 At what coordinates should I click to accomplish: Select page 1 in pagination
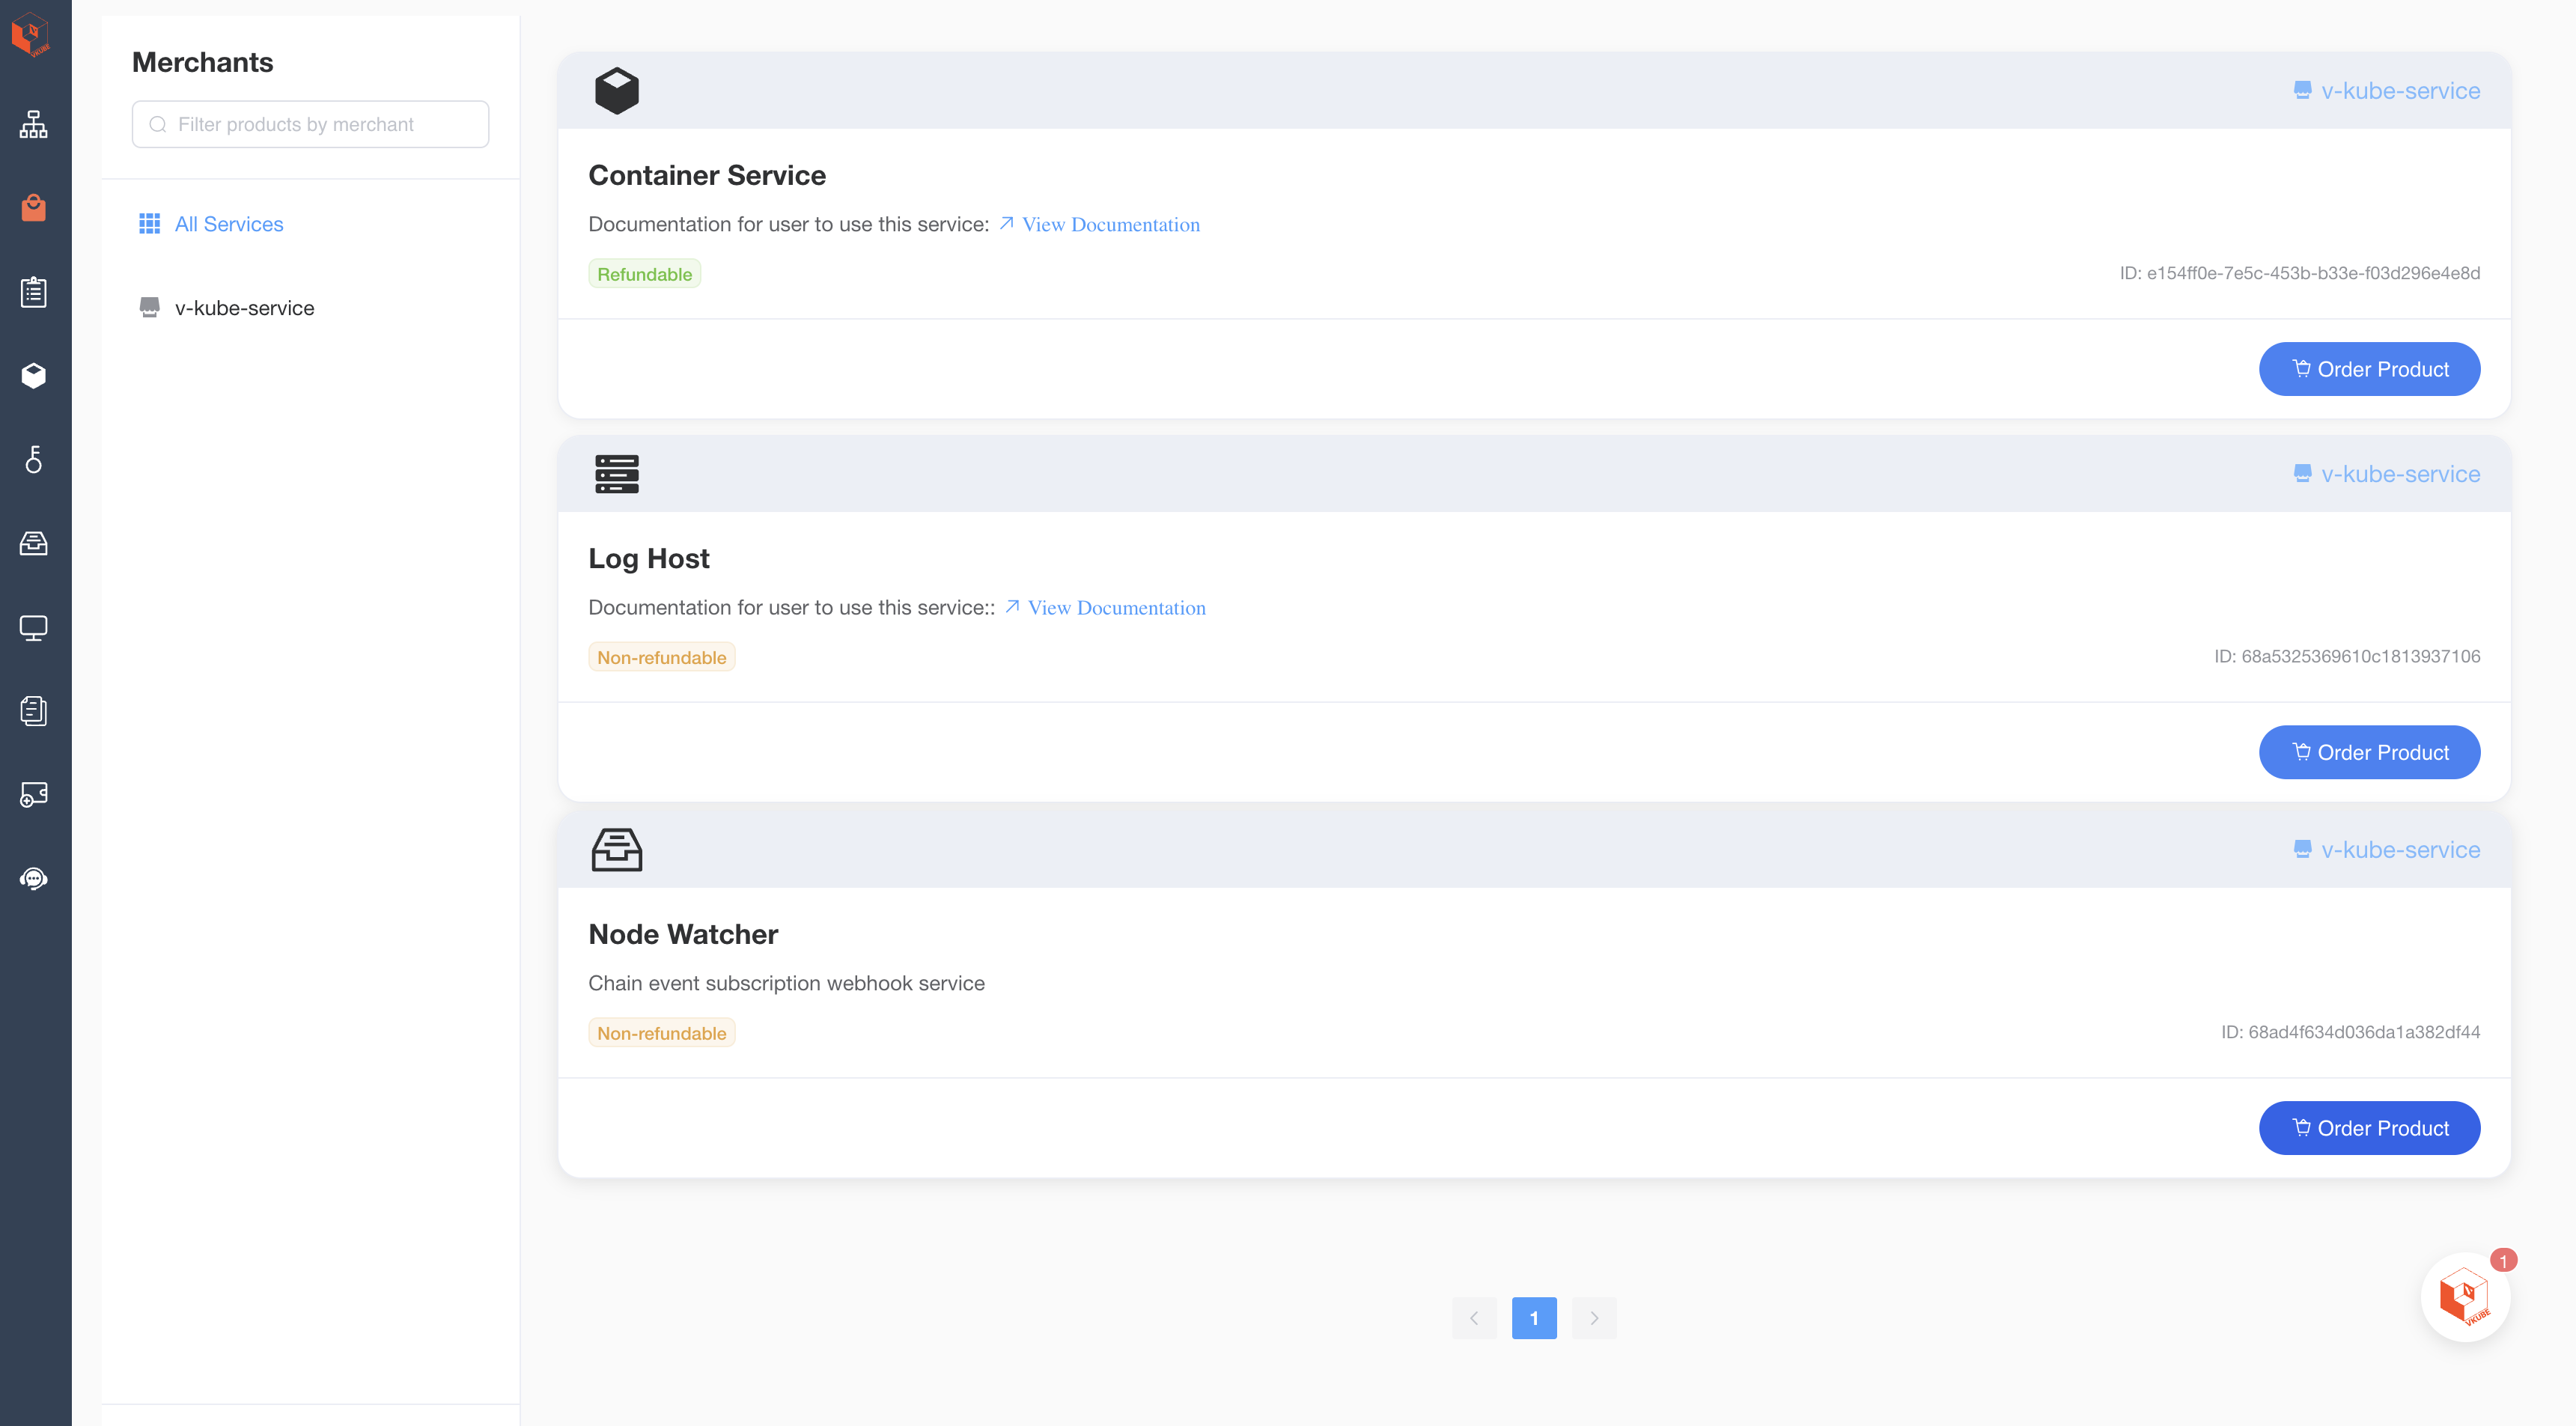[1533, 1318]
